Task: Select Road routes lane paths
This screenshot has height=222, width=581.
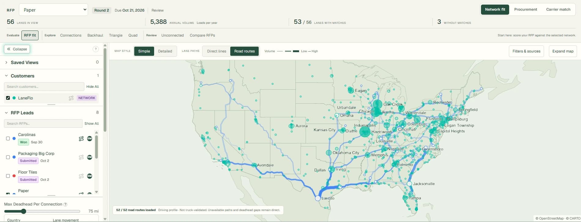Action: (x=244, y=51)
